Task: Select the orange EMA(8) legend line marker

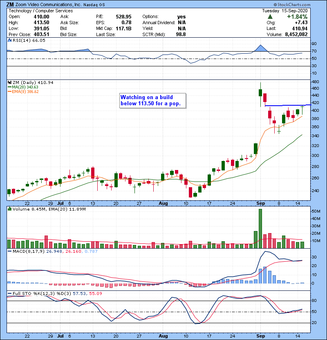Action: click(9, 92)
